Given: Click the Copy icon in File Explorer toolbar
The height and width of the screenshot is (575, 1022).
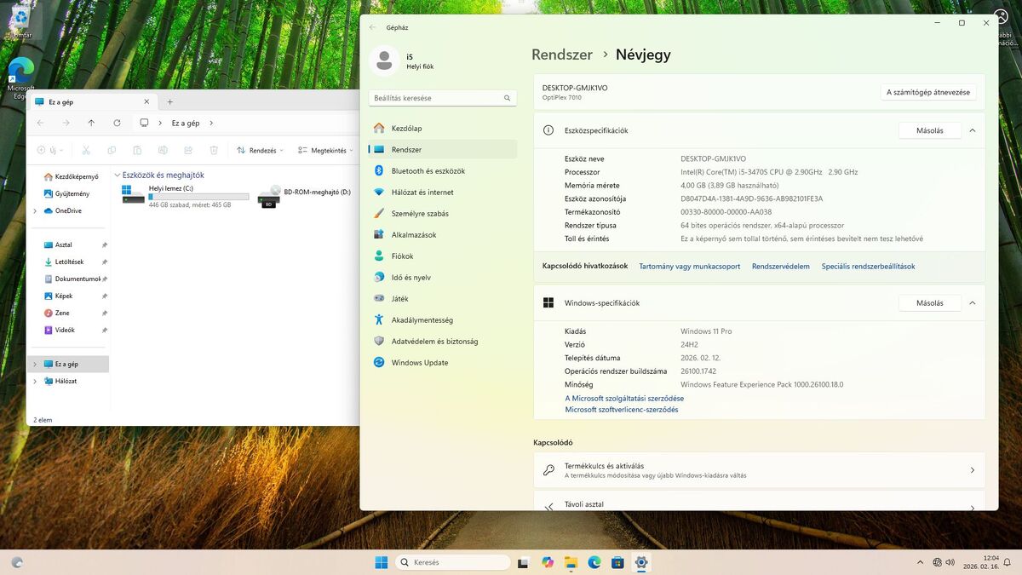Looking at the screenshot, I should [x=112, y=150].
